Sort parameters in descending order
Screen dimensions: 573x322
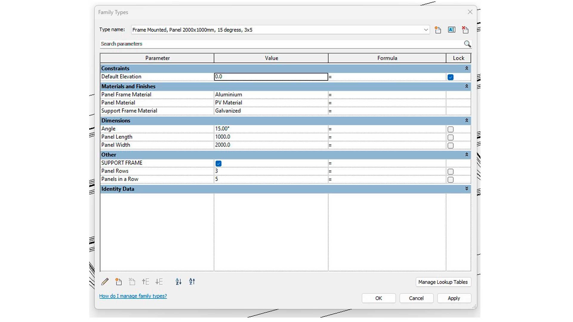point(192,282)
